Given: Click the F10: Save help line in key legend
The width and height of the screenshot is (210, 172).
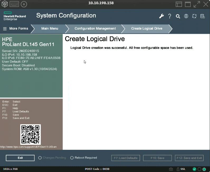Looking at the screenshot, I should tap(11, 115).
